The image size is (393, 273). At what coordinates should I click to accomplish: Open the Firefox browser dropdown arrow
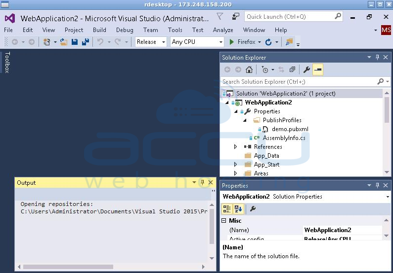click(x=260, y=42)
